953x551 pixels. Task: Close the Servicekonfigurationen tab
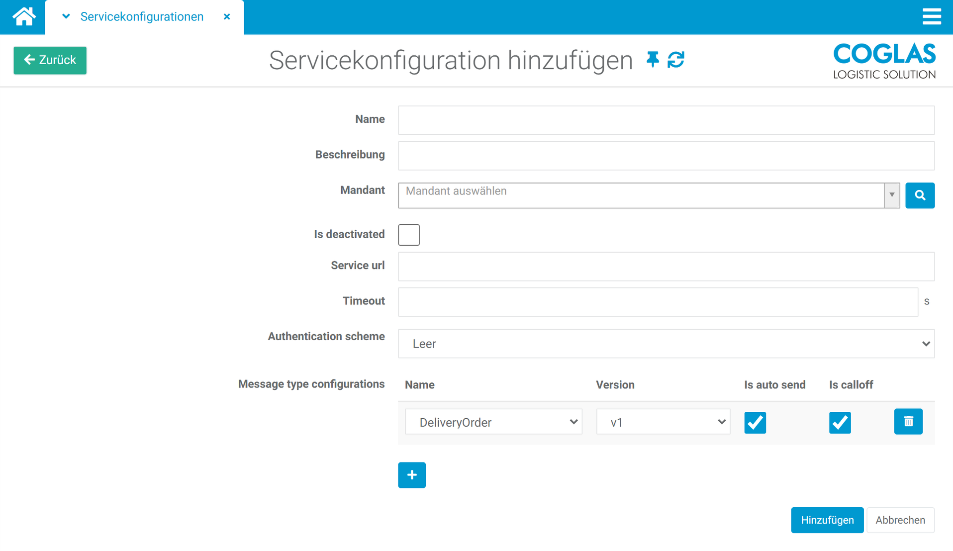(227, 17)
